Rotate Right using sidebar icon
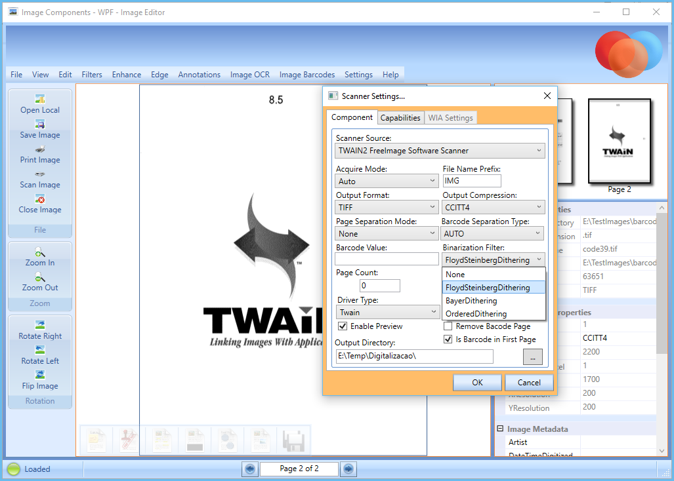The image size is (674, 481). tap(40, 325)
